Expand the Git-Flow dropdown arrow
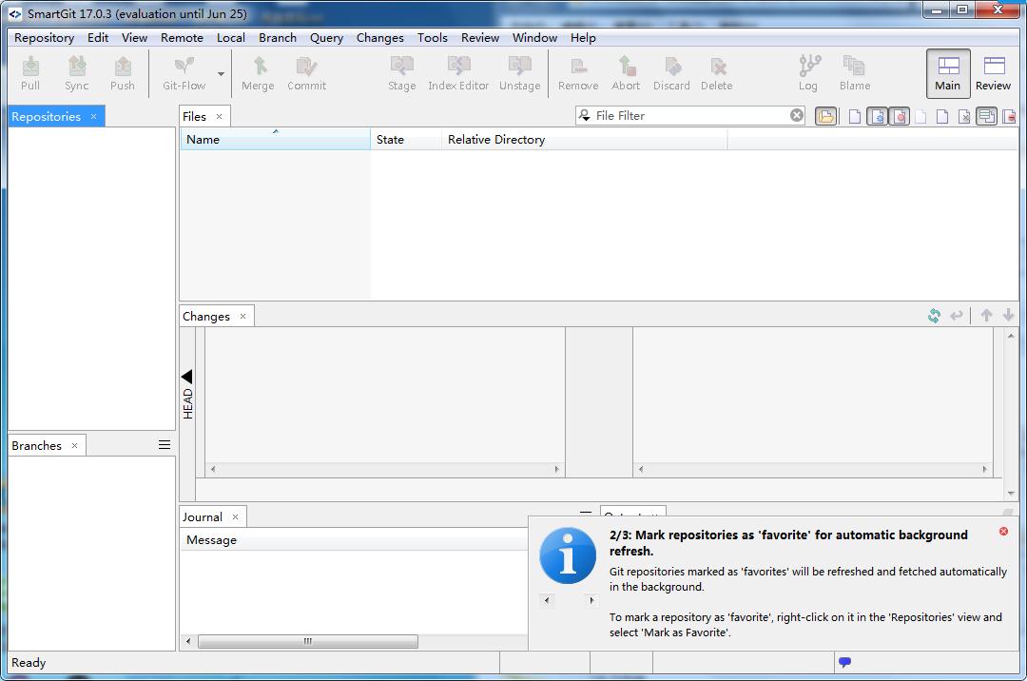The width and height of the screenshot is (1027, 681). [222, 74]
